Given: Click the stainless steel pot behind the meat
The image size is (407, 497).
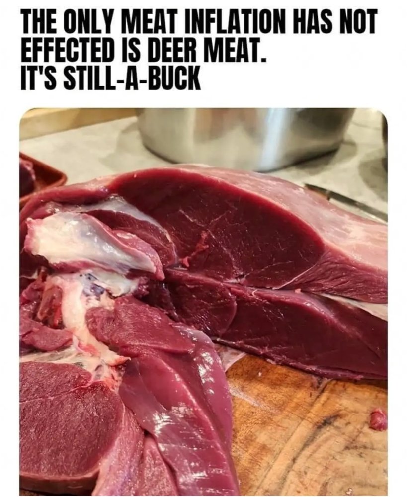Looking at the screenshot, I should 245,137.
